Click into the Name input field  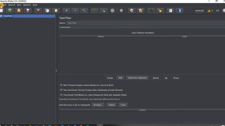(x=146, y=23)
